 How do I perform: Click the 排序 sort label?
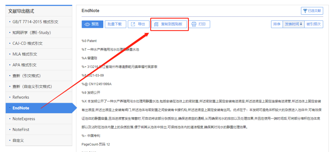coord(277,25)
